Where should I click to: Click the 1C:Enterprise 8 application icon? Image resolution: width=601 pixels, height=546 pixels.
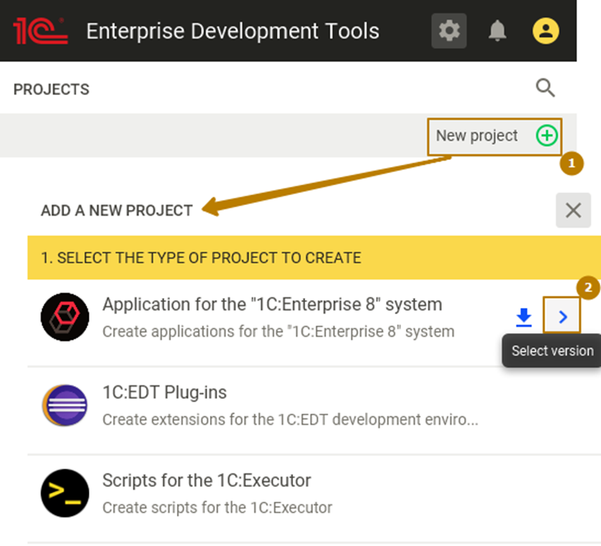coord(65,317)
